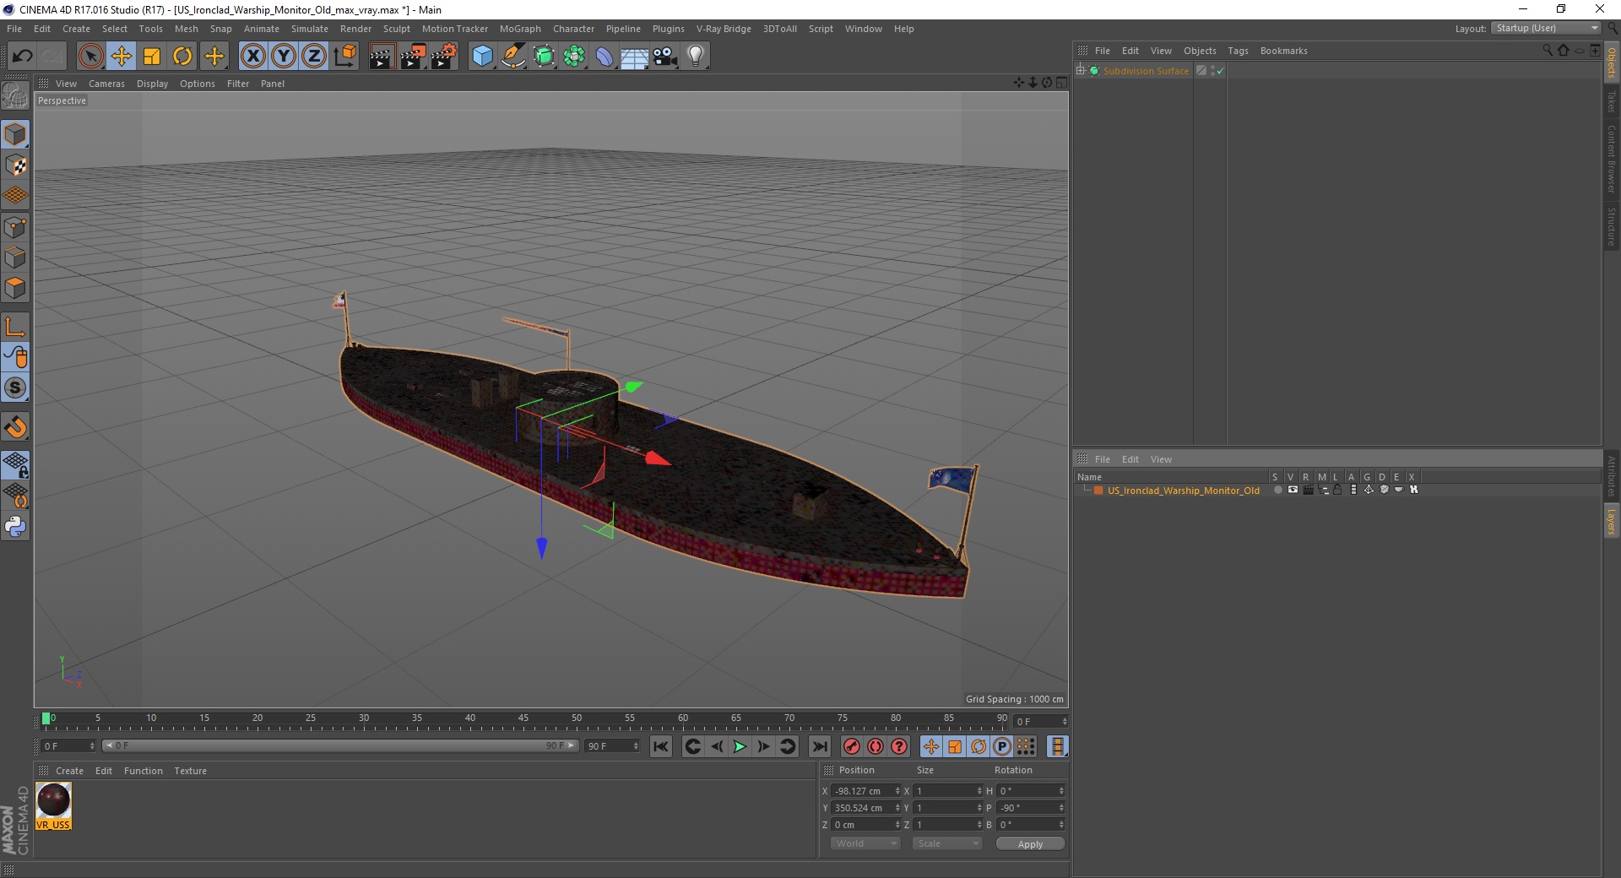Activate the Scale tool
The height and width of the screenshot is (878, 1621).
click(x=152, y=57)
